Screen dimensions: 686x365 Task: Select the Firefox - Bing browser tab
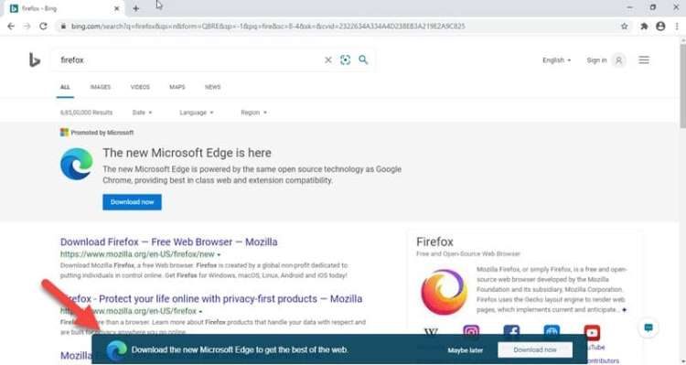click(64, 8)
